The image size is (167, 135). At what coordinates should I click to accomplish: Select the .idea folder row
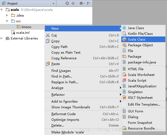pos(46,16)
